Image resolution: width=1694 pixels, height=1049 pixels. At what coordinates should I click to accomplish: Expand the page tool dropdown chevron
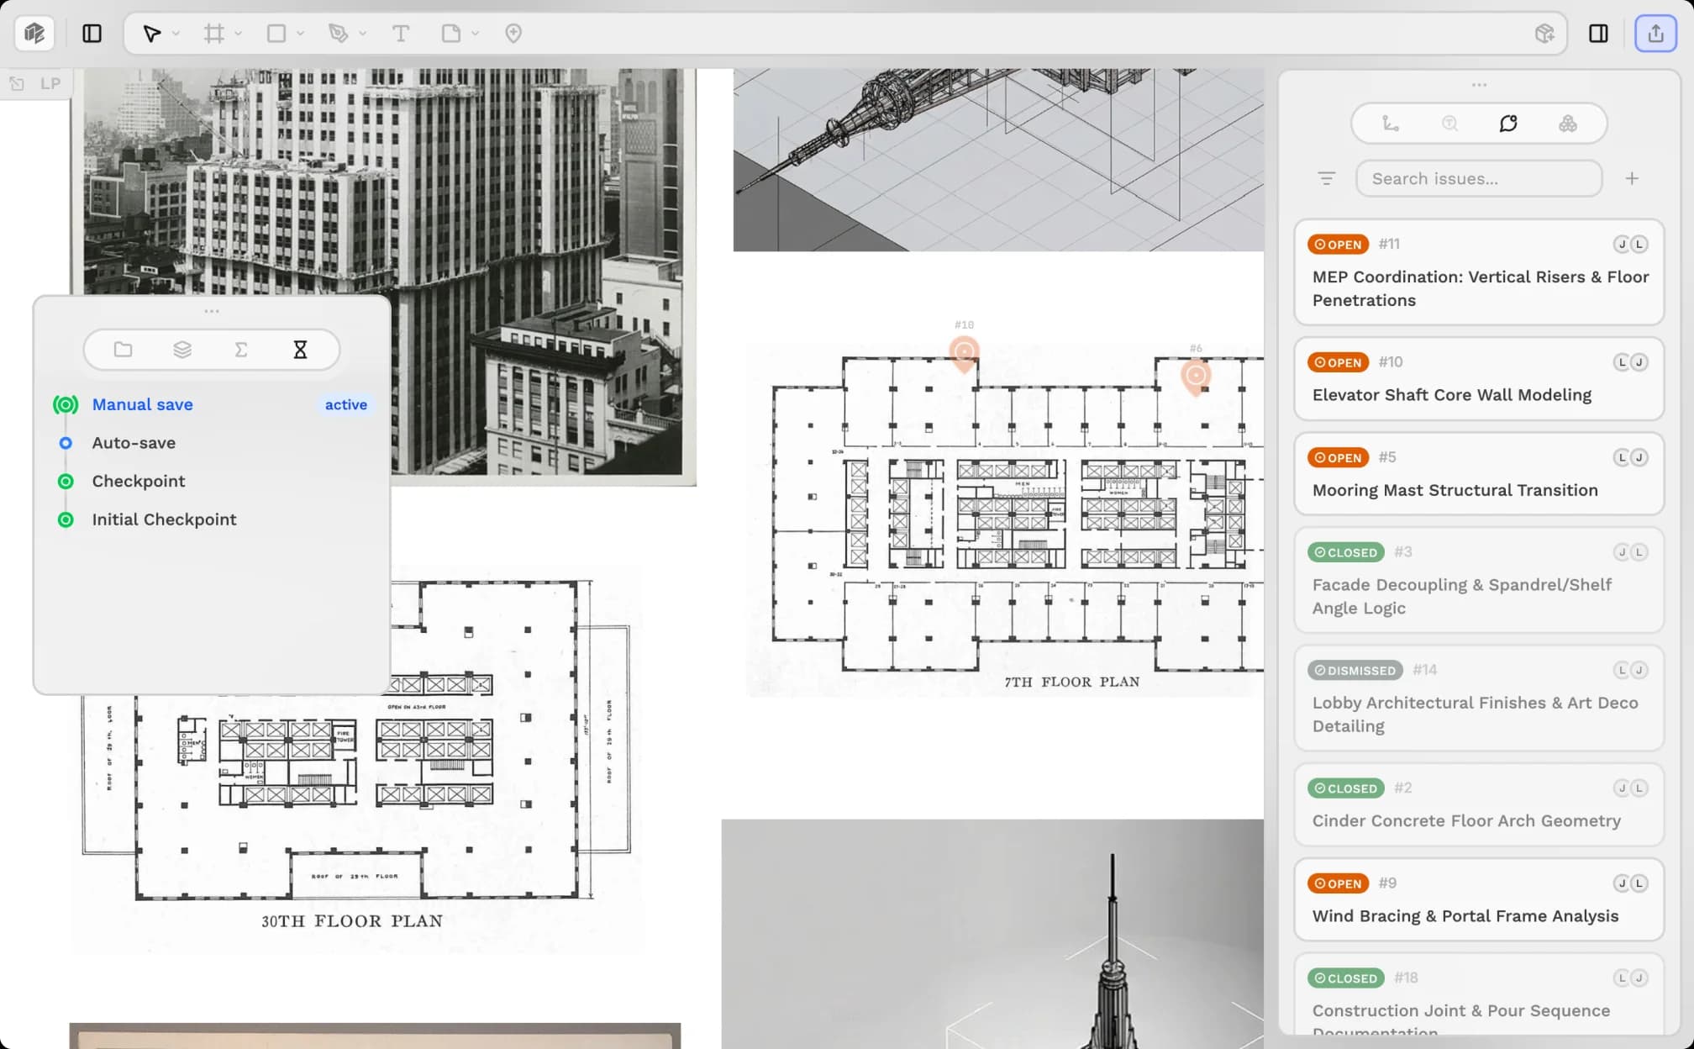pyautogui.click(x=475, y=34)
